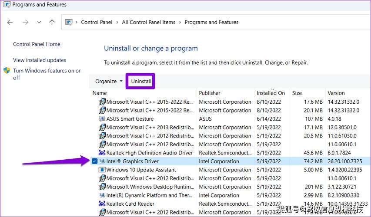Click the version 3.1.22.30721 cell

342,187
